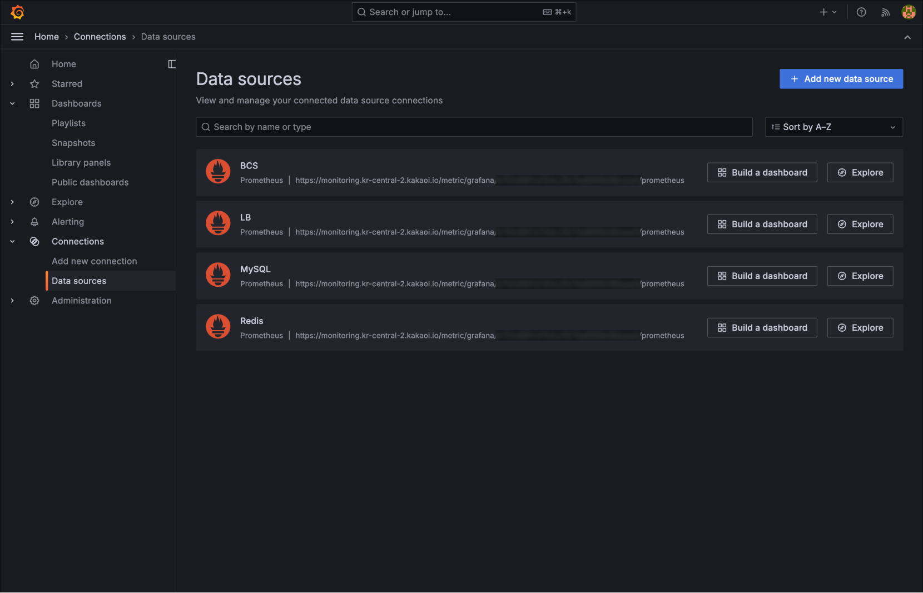Expand the Starred section
The image size is (923, 593).
[12, 84]
